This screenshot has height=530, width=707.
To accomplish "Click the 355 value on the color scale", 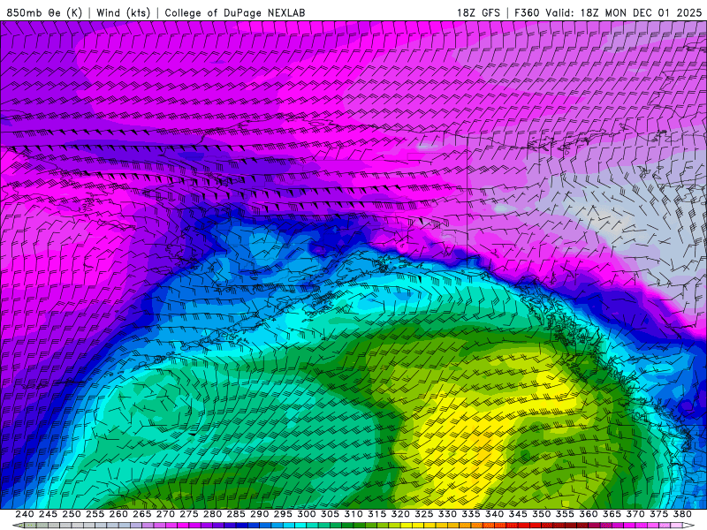I will click(565, 514).
